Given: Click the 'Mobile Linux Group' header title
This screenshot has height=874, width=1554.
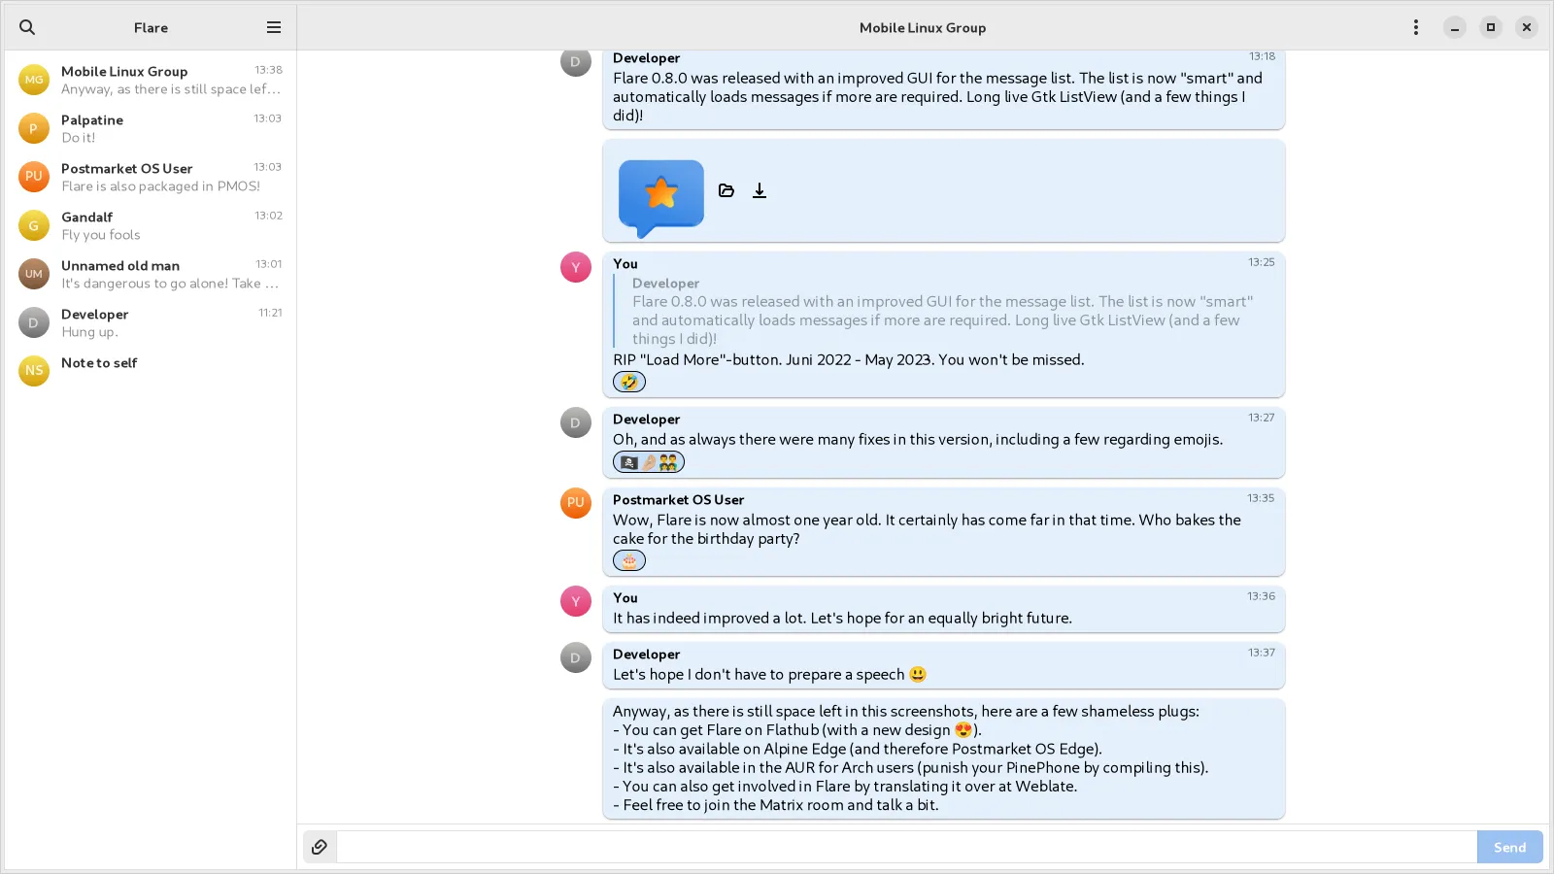Looking at the screenshot, I should tap(923, 27).
